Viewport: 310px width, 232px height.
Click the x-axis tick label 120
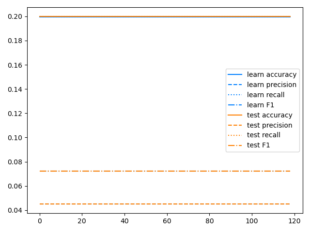(x=294, y=221)
